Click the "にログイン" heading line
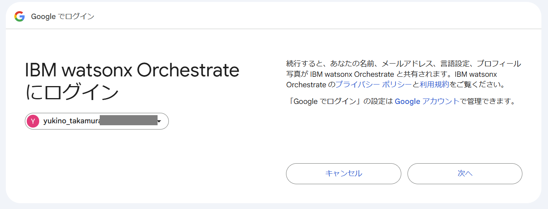This screenshot has height=209, width=548. 72,92
